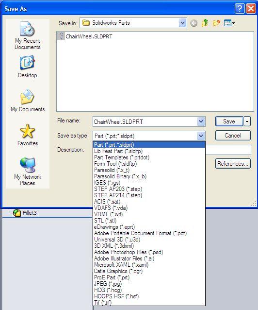Image resolution: width=258 pixels, height=310 pixels.
Task: Select Adobe Illustrator Files (*.ai)
Action: [149, 258]
